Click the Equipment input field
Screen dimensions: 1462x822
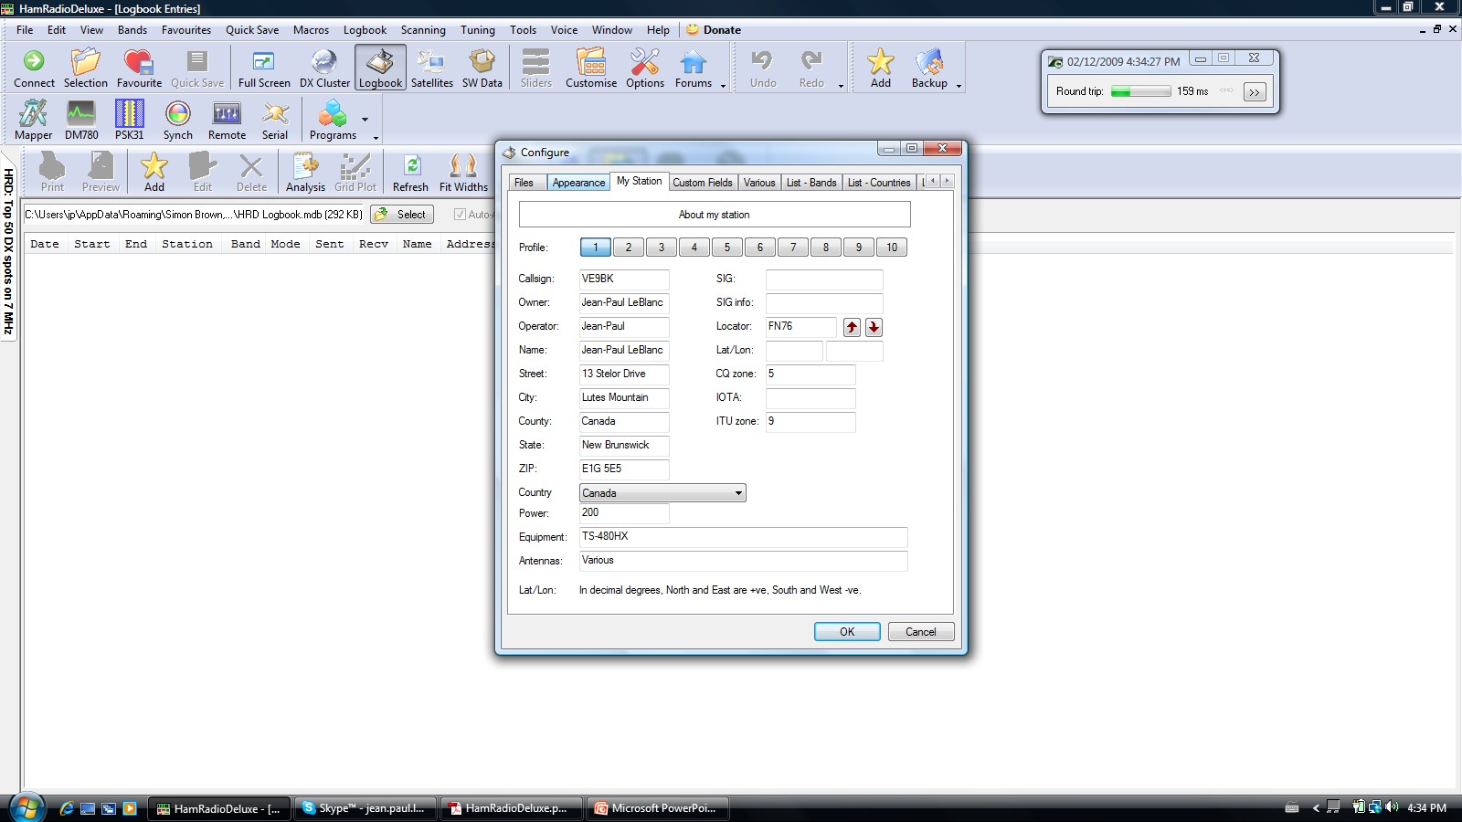point(743,537)
